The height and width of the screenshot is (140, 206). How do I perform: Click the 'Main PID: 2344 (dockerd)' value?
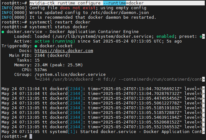point(52,56)
